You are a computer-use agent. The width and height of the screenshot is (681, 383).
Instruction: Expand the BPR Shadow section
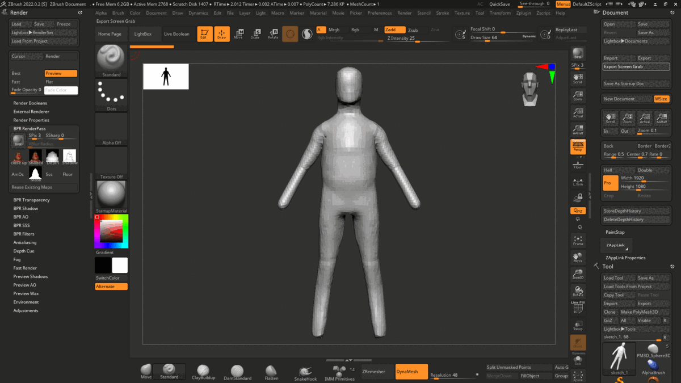pos(26,208)
